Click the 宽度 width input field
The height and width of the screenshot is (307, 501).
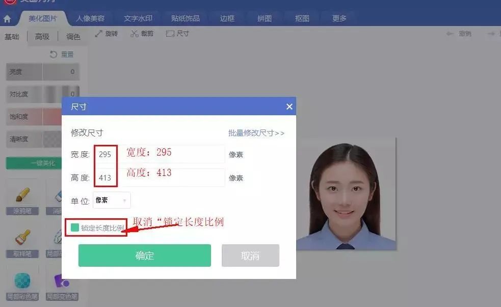pos(160,154)
